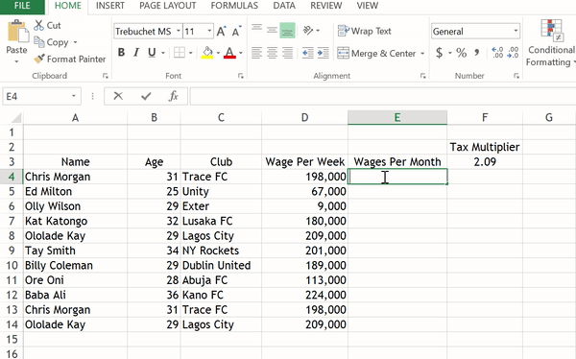Select cell with Tax Multiplier 2.09

[x=485, y=162]
